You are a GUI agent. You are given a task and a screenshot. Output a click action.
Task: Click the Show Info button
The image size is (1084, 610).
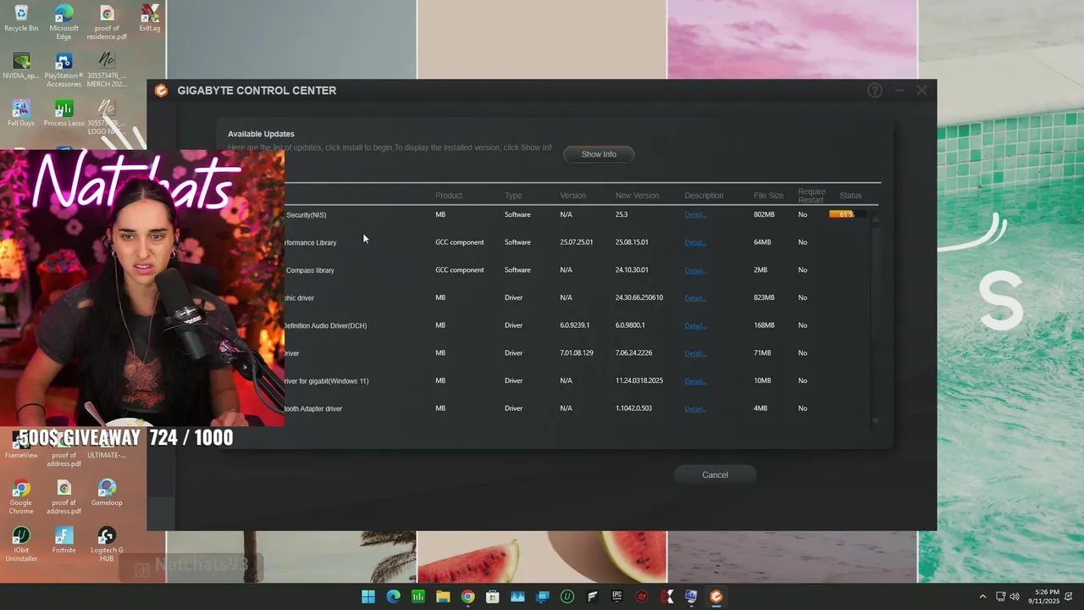[599, 154]
